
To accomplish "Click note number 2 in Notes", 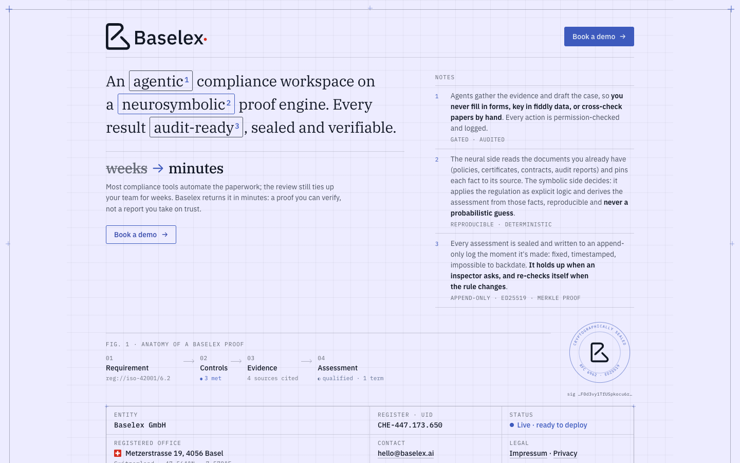I will [x=437, y=159].
